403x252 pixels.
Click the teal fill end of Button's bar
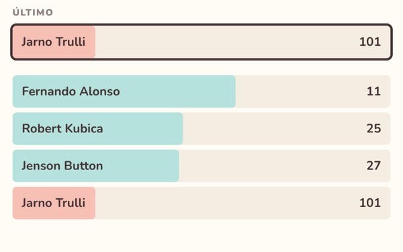[175, 166]
